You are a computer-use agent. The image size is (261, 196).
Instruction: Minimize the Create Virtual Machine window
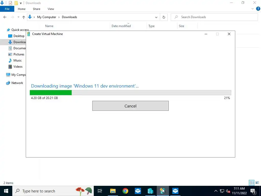[x=206, y=34]
